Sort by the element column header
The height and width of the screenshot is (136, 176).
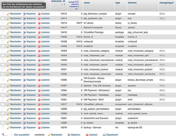132,3
